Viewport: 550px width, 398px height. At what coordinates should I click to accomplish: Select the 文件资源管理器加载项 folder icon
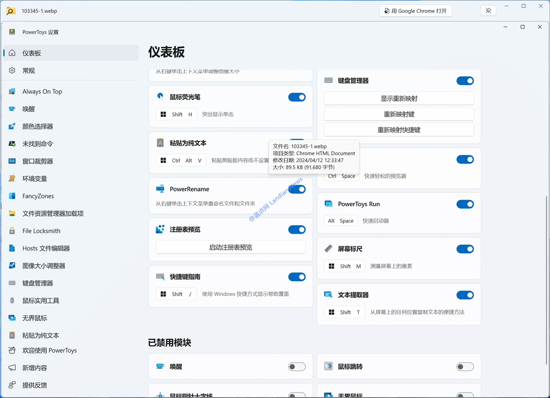pos(12,214)
